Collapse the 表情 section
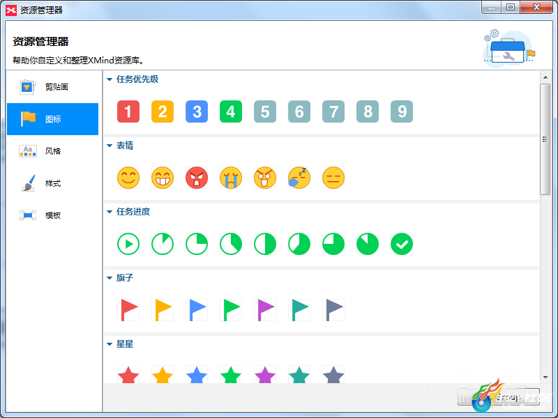The image size is (558, 418). (110, 146)
